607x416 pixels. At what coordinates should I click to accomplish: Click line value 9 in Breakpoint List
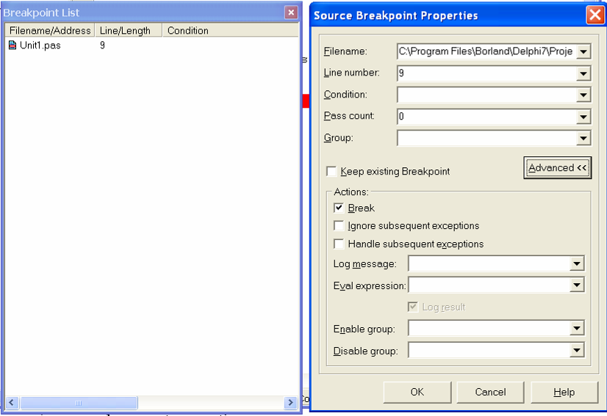pyautogui.click(x=102, y=45)
